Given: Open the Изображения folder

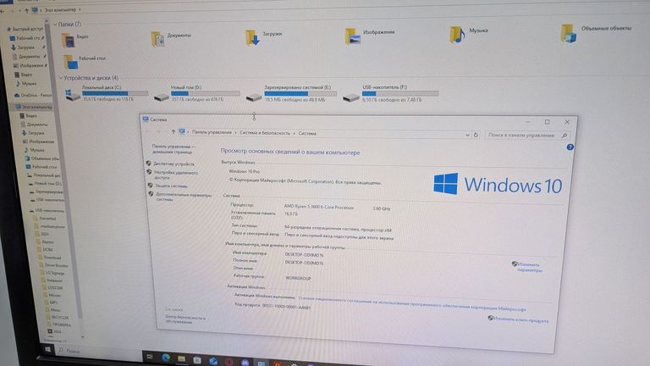Looking at the screenshot, I should tap(353, 35).
